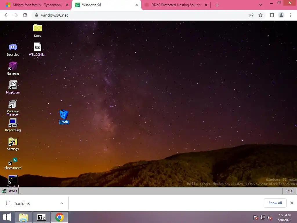This screenshot has width=297, height=223.
Task: Open the system clock and date
Action: point(284,217)
